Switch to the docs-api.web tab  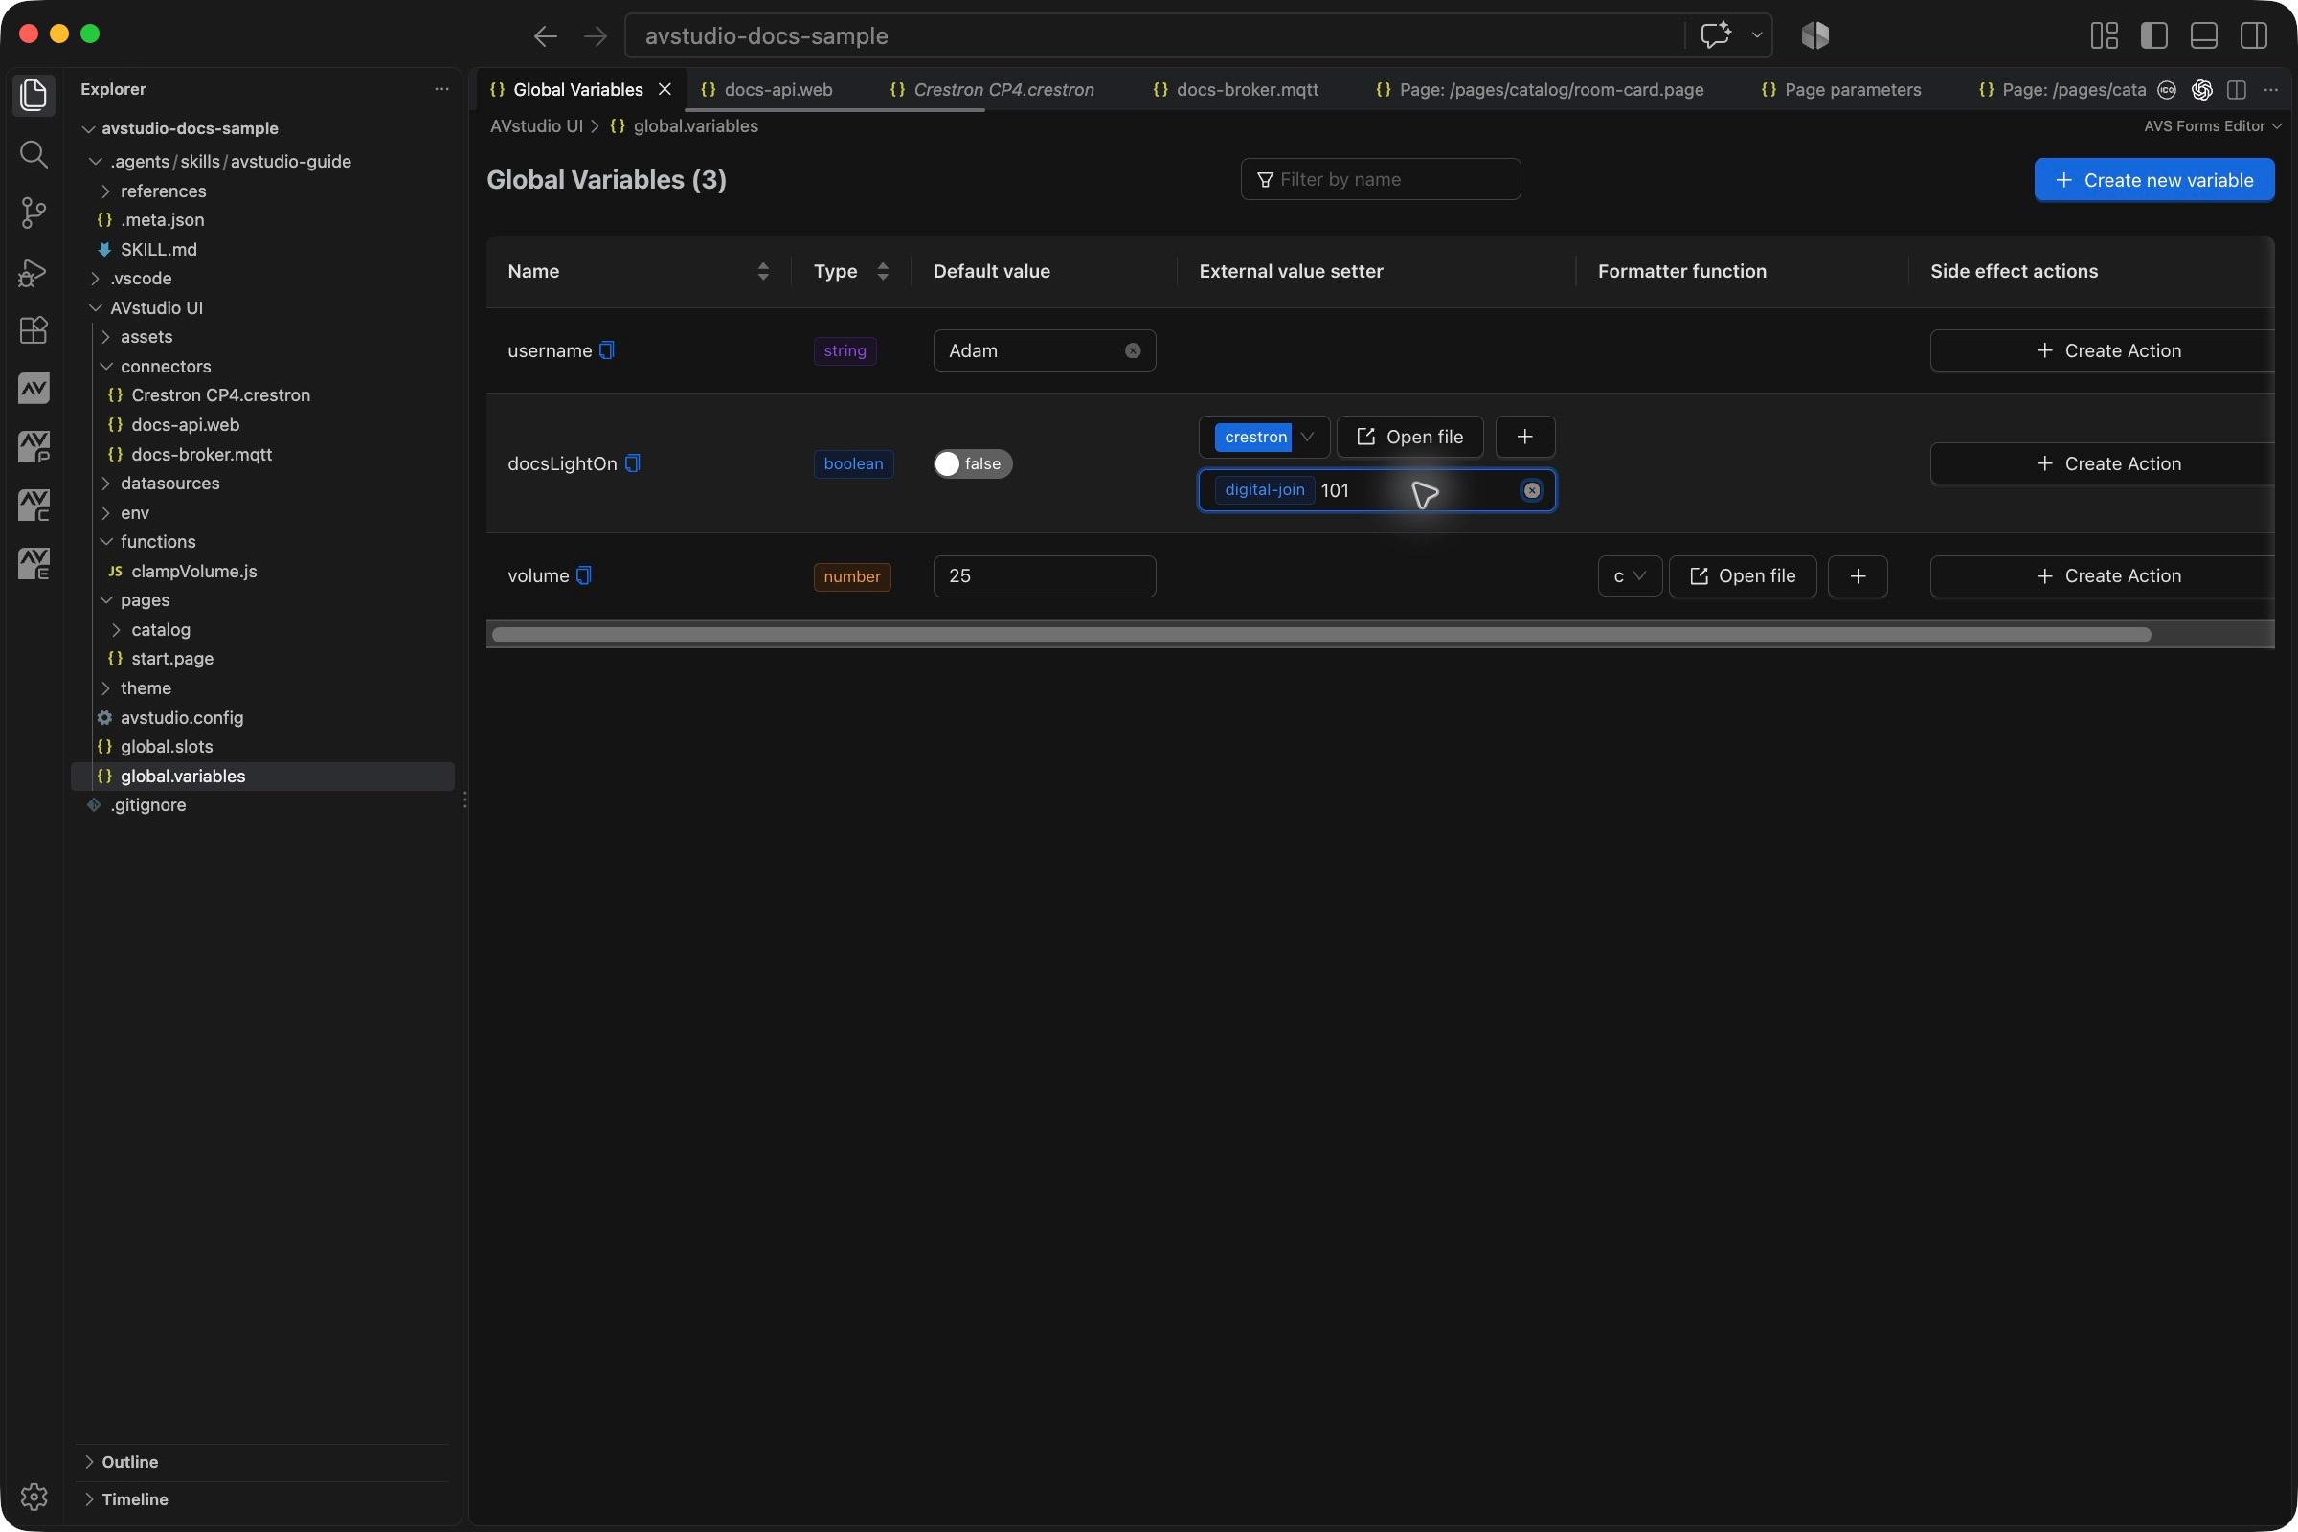(x=777, y=90)
